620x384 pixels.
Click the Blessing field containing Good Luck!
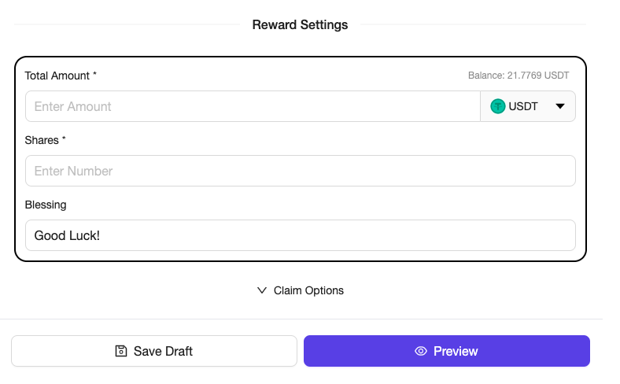click(300, 235)
